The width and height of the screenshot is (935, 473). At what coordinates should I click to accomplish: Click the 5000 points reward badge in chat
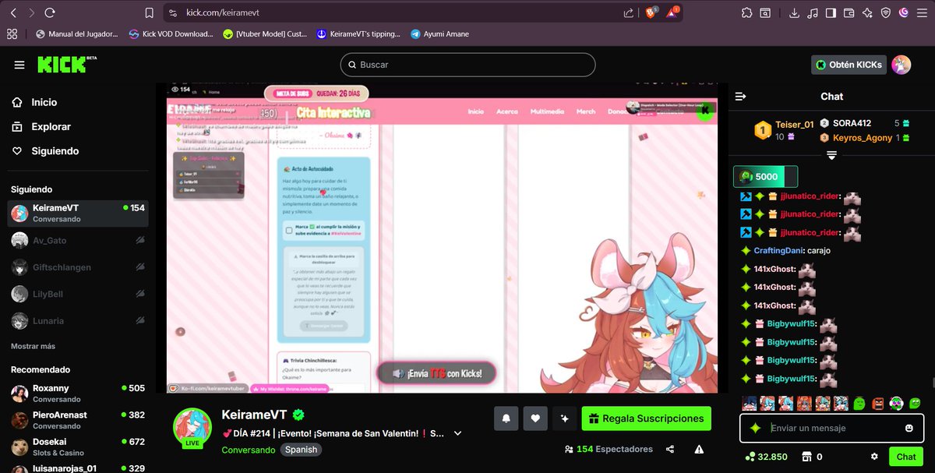coord(765,176)
